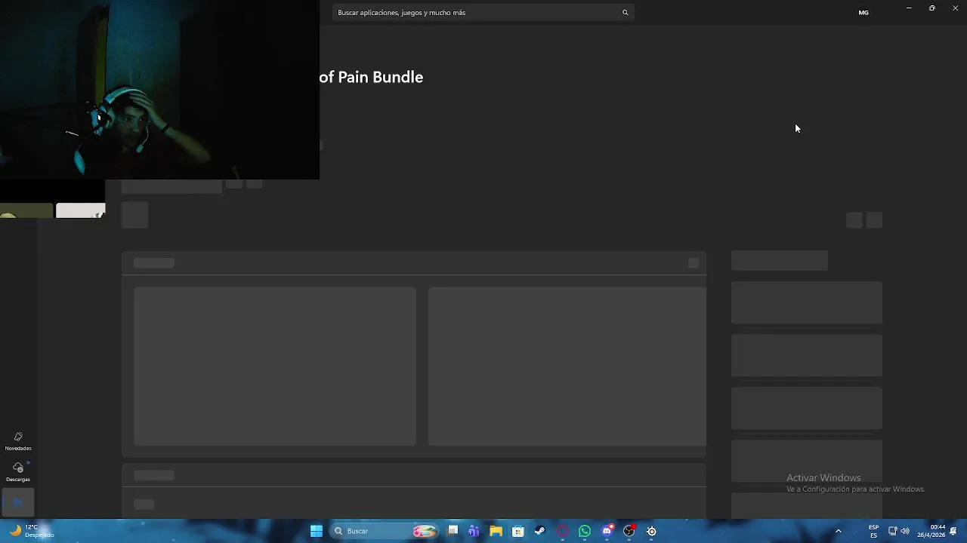Close the Microsoft Store window
This screenshot has width=967, height=543.
tap(955, 8)
